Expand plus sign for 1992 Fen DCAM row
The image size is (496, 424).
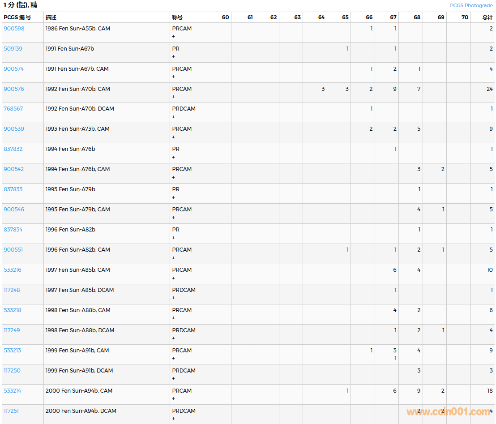tap(174, 117)
